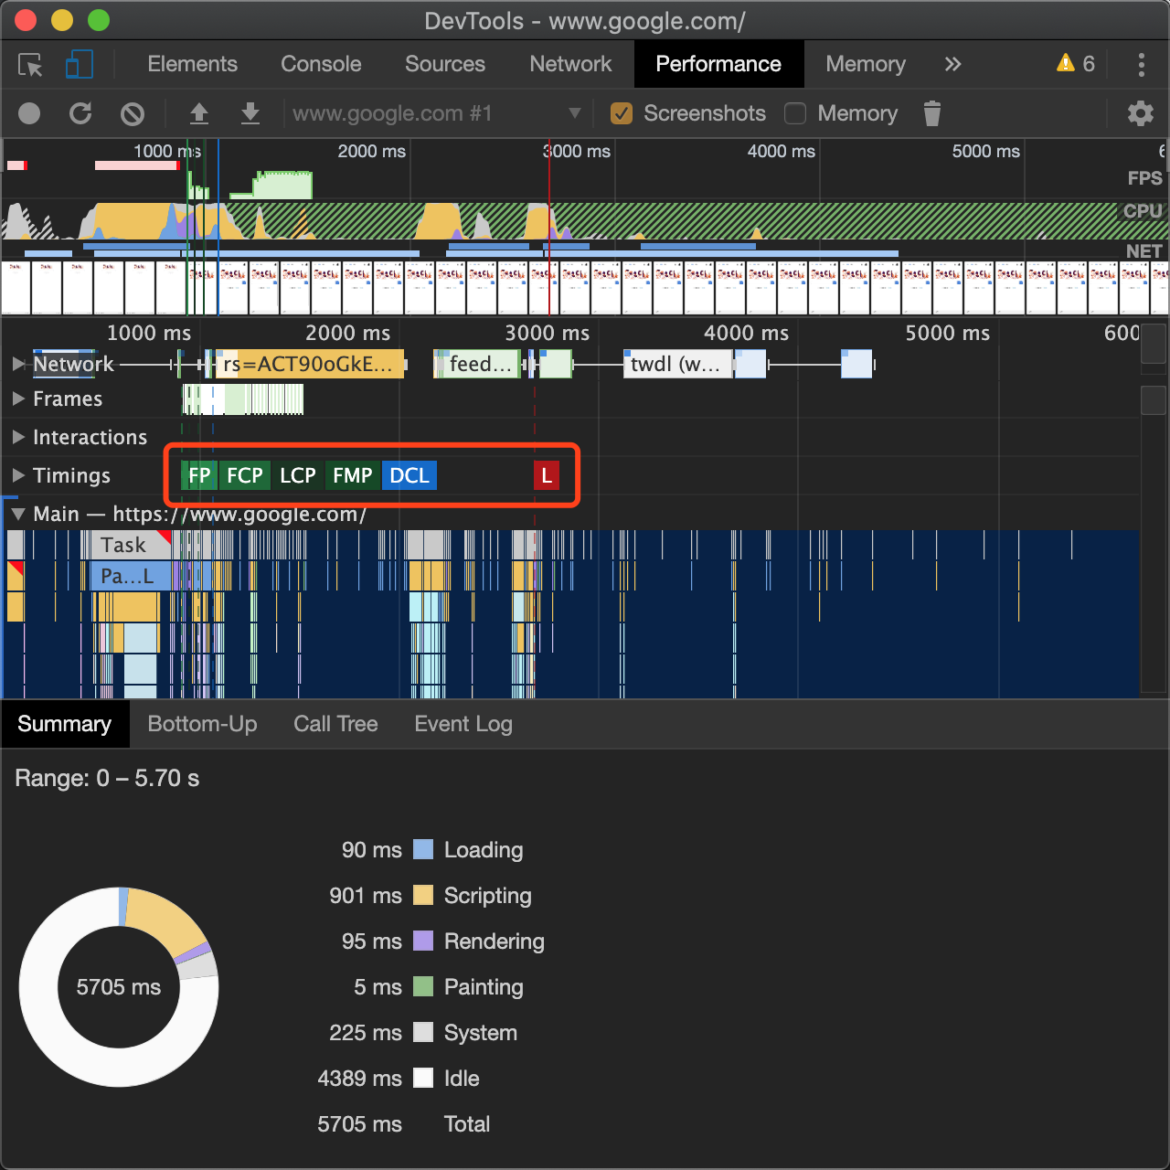Image resolution: width=1170 pixels, height=1170 pixels.
Task: Select the Summary tab
Action: (x=64, y=724)
